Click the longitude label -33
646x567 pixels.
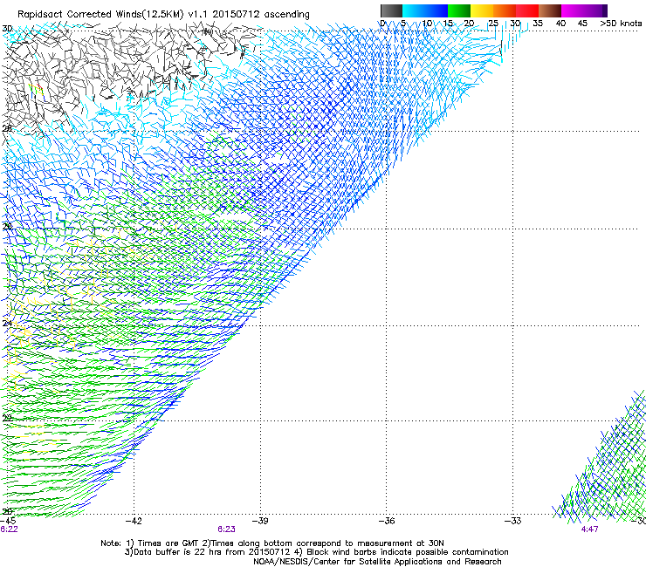[513, 521]
